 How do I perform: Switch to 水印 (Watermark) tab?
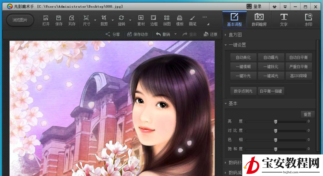point(308,20)
